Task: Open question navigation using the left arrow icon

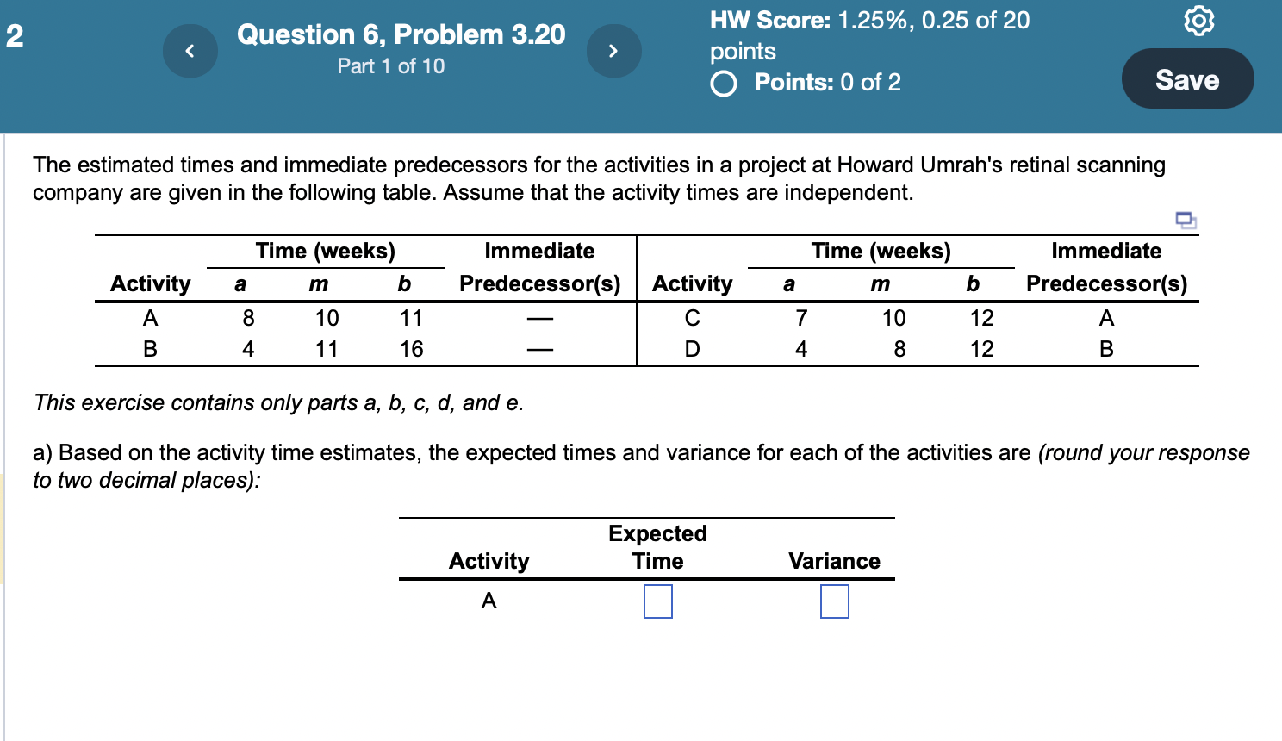Action: click(190, 51)
